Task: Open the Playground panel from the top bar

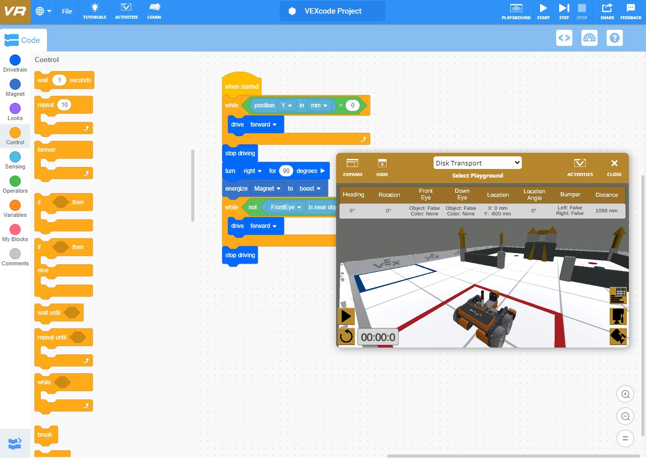Action: click(516, 11)
